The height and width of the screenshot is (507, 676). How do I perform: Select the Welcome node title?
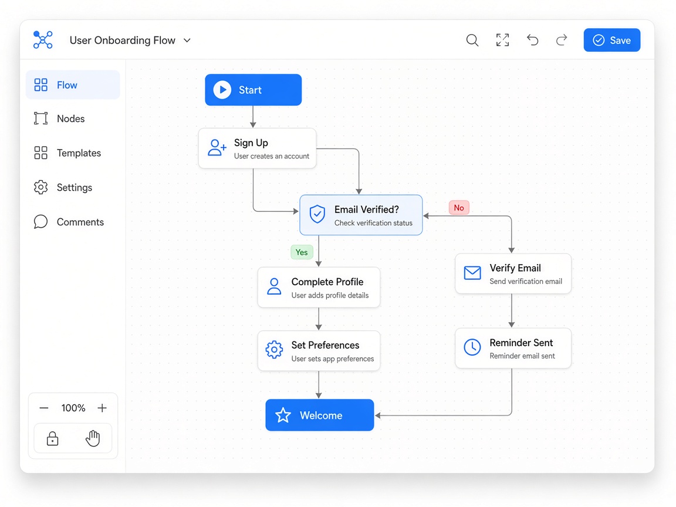[x=321, y=415]
